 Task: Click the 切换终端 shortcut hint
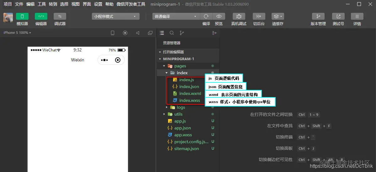[284, 137]
